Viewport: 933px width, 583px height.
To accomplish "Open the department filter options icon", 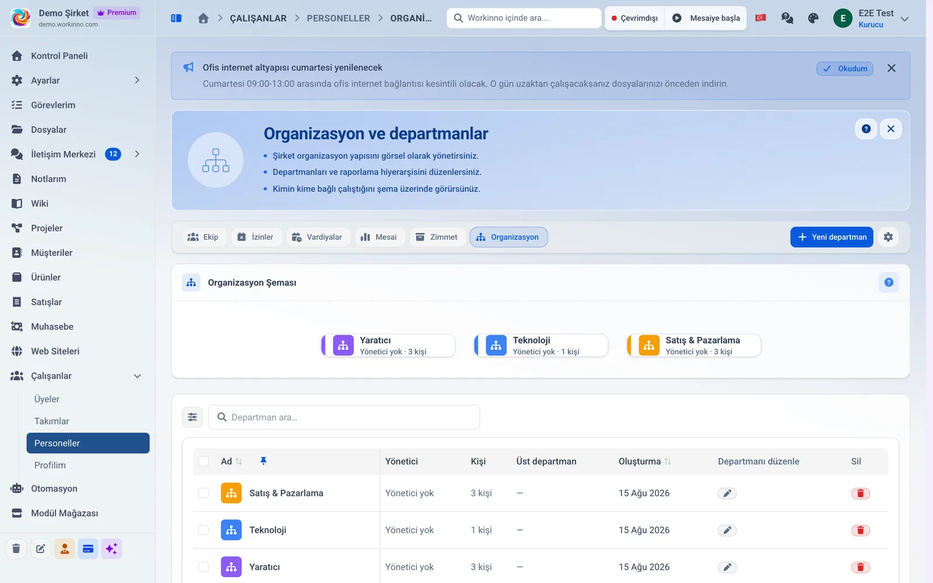I will tap(192, 417).
